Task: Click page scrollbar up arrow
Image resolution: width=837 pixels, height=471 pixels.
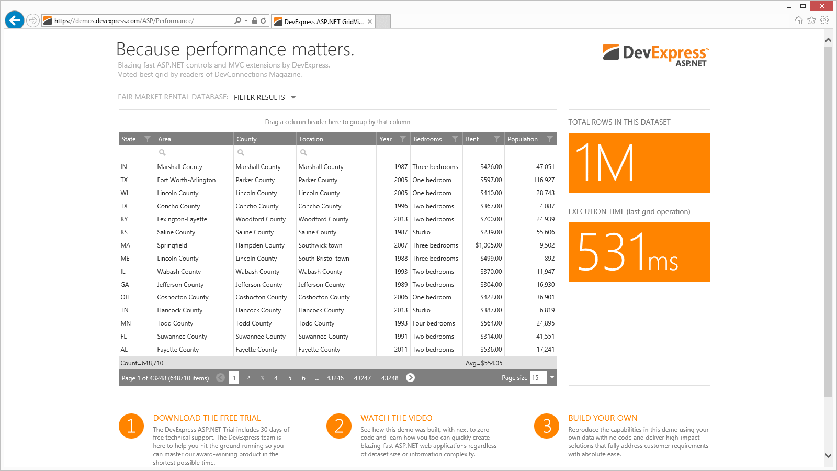Action: click(828, 40)
